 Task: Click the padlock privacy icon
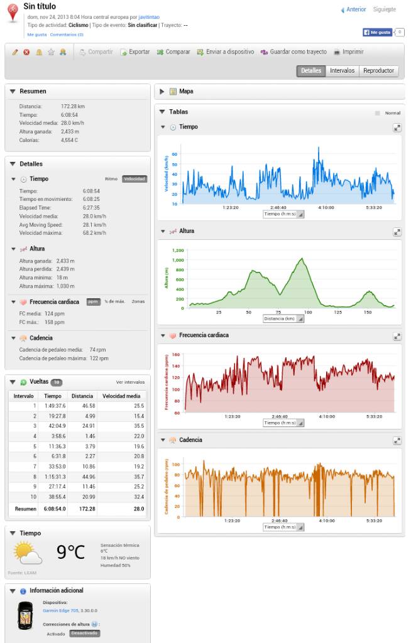(x=39, y=52)
